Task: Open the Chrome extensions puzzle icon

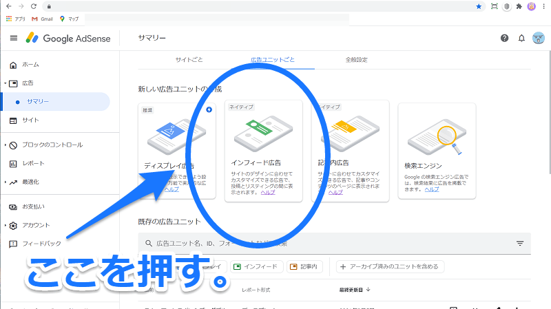Action: 519,6
